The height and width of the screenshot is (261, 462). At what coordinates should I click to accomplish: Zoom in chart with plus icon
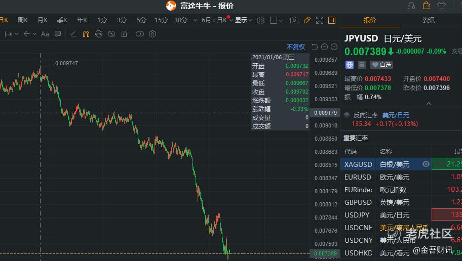click(x=334, y=47)
